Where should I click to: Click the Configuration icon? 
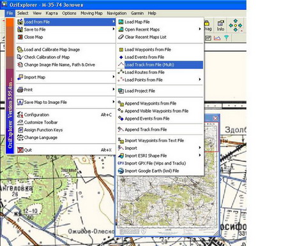pos(20,115)
